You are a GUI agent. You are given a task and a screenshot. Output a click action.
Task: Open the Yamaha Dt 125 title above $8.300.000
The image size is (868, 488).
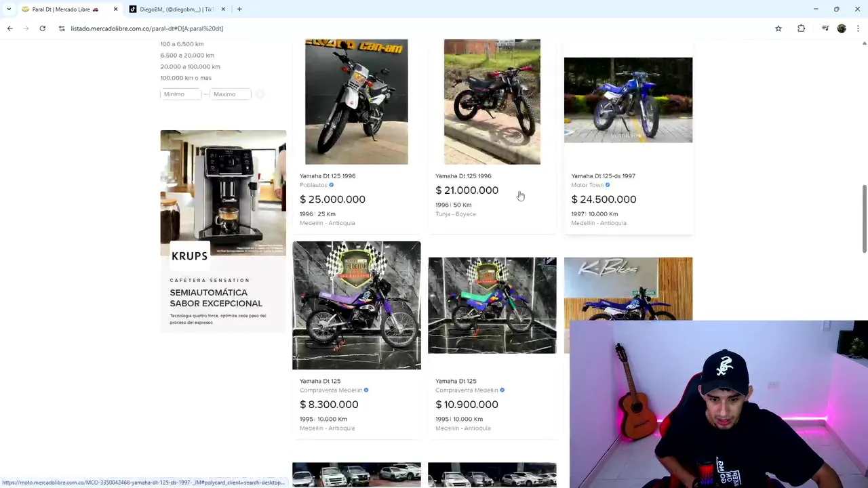coord(320,381)
